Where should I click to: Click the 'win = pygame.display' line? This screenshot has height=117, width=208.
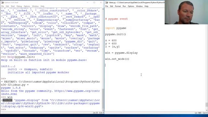[121, 53]
